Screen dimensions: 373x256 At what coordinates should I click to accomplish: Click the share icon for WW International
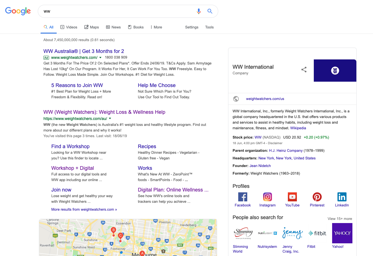pos(304,70)
